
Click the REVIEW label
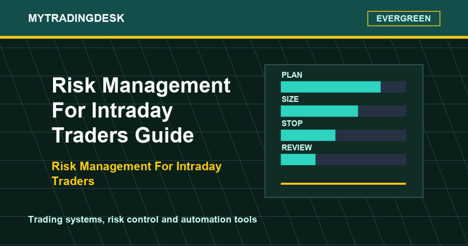pos(297,148)
